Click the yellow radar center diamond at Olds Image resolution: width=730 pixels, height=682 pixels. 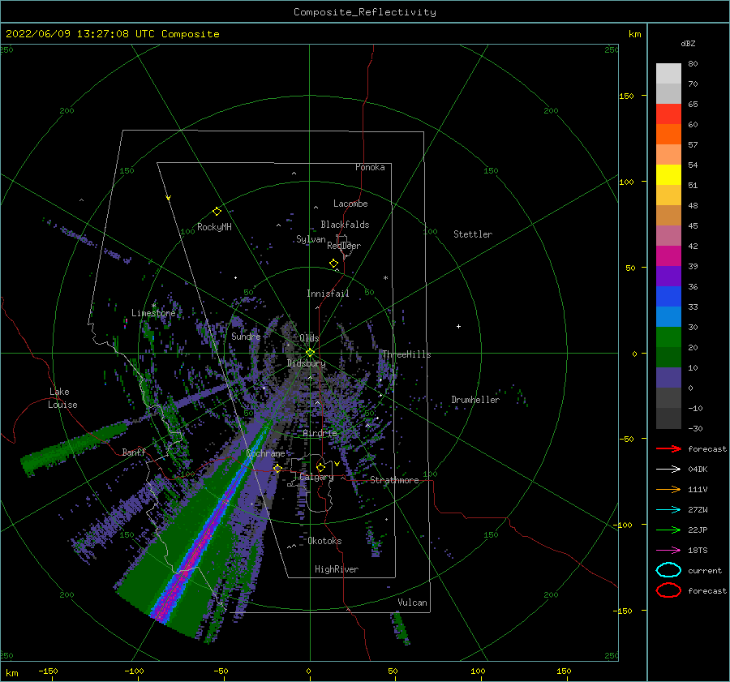[x=310, y=353]
